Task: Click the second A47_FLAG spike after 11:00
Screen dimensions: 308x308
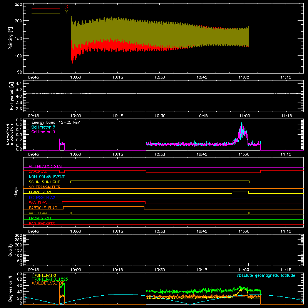Action: tap(249, 213)
